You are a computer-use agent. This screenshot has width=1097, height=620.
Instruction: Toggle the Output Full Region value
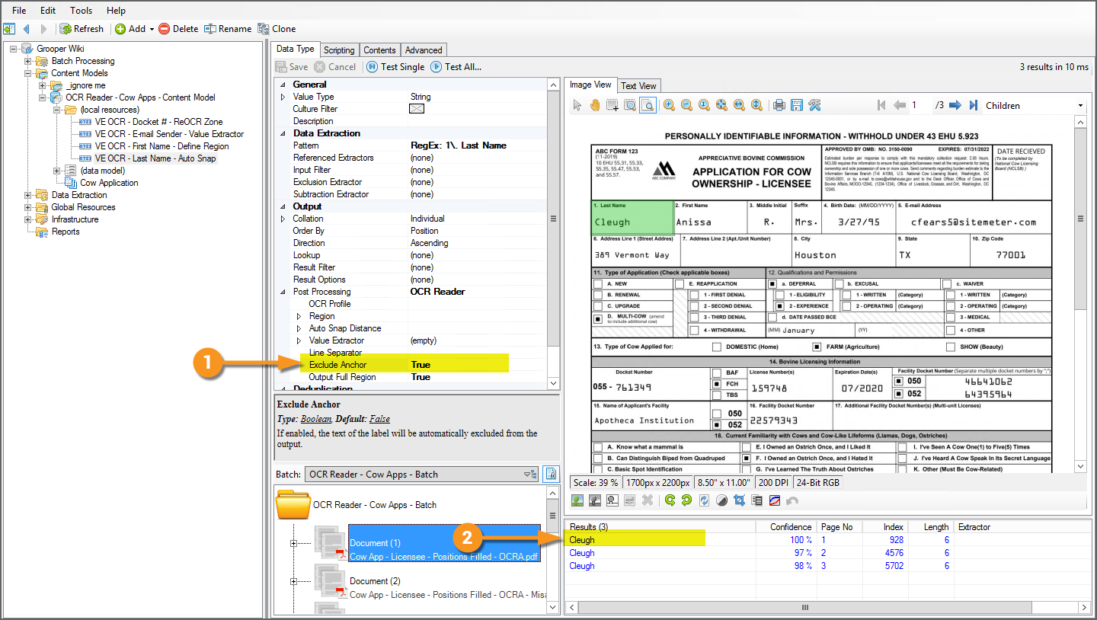[421, 377]
